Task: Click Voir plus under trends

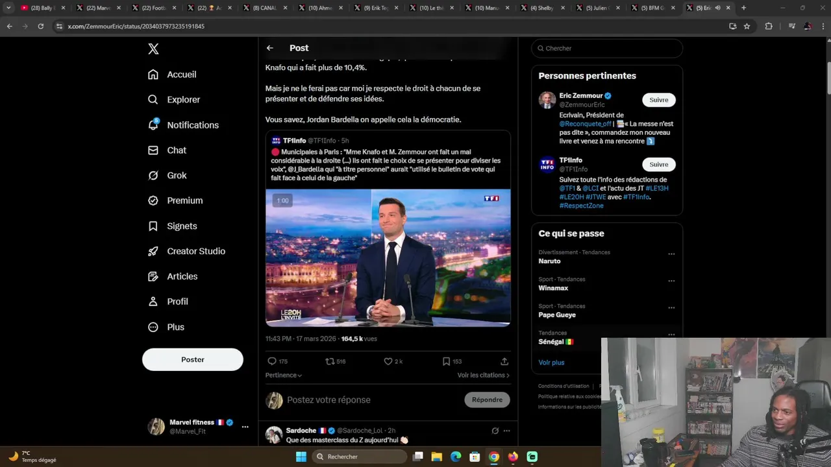Action: [x=551, y=363]
